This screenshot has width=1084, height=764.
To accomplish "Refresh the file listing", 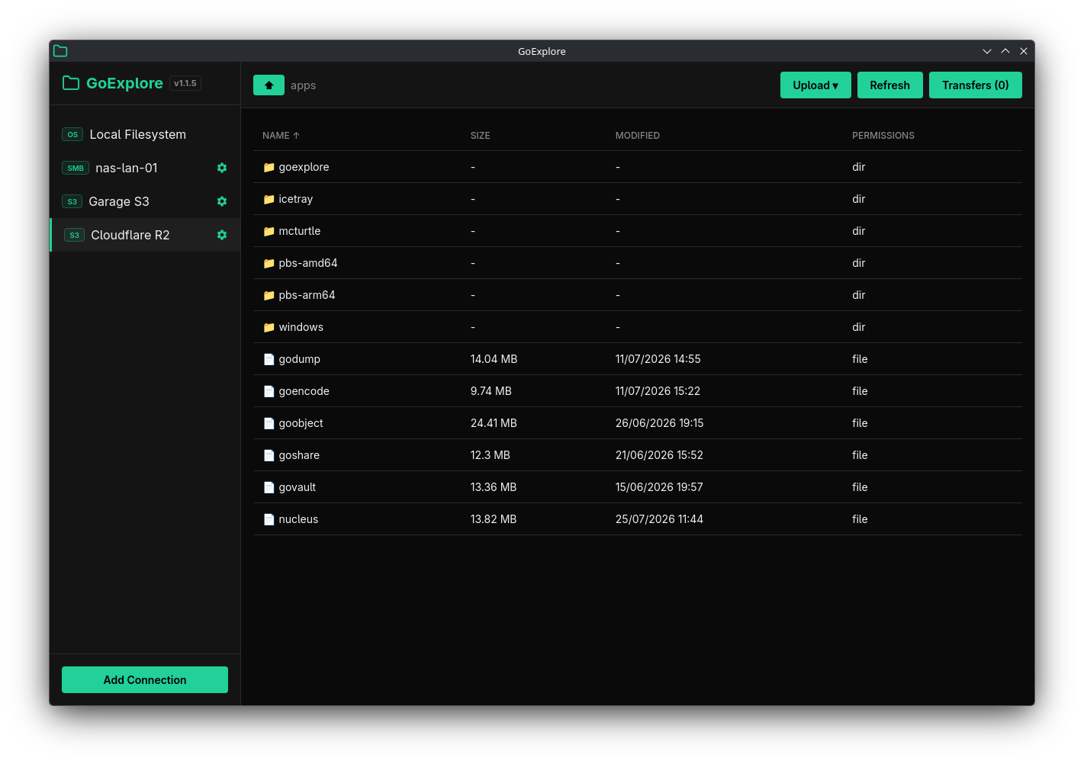I will click(889, 85).
